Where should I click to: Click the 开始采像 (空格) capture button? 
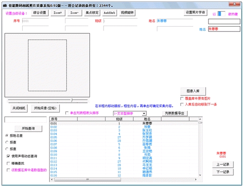45,108
